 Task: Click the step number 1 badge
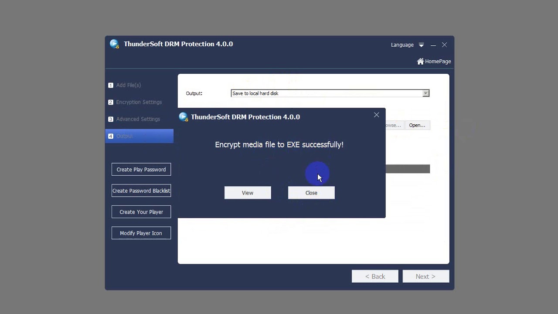click(x=111, y=85)
